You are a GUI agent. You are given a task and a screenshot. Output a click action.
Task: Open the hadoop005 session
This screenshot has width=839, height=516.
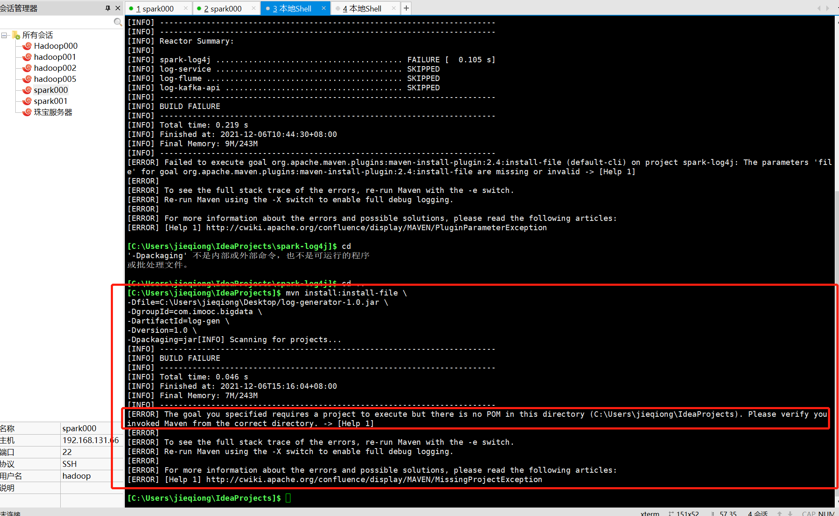tap(55, 79)
